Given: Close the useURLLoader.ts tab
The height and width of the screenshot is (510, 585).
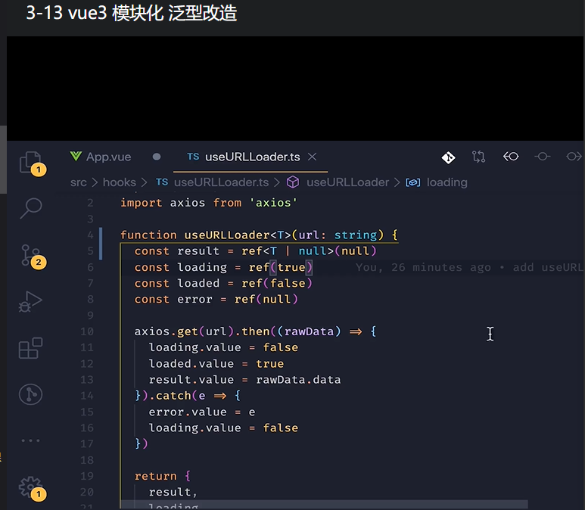Looking at the screenshot, I should tap(313, 157).
